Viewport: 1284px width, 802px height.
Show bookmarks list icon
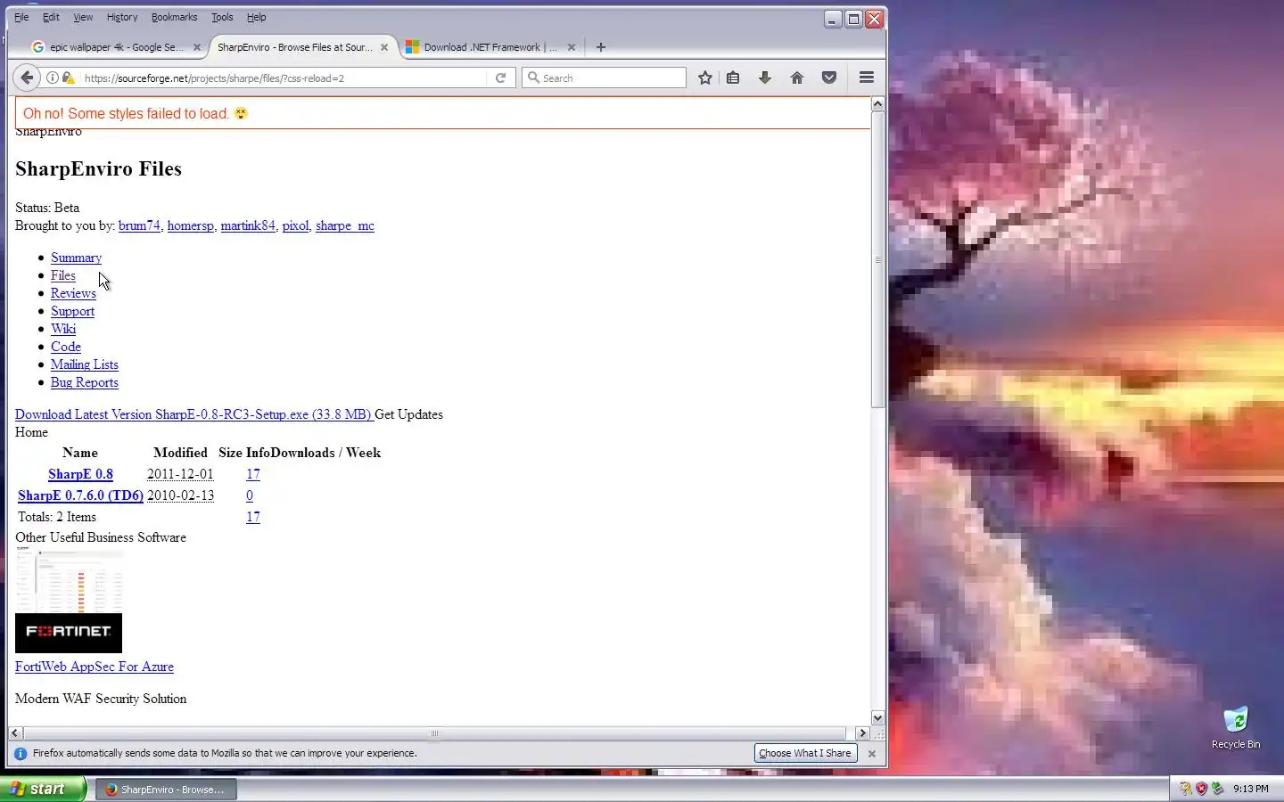(x=733, y=78)
